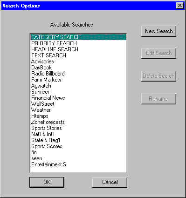Select ZoneForecasts entry
This screenshot has width=186, height=198.
pos(78,122)
